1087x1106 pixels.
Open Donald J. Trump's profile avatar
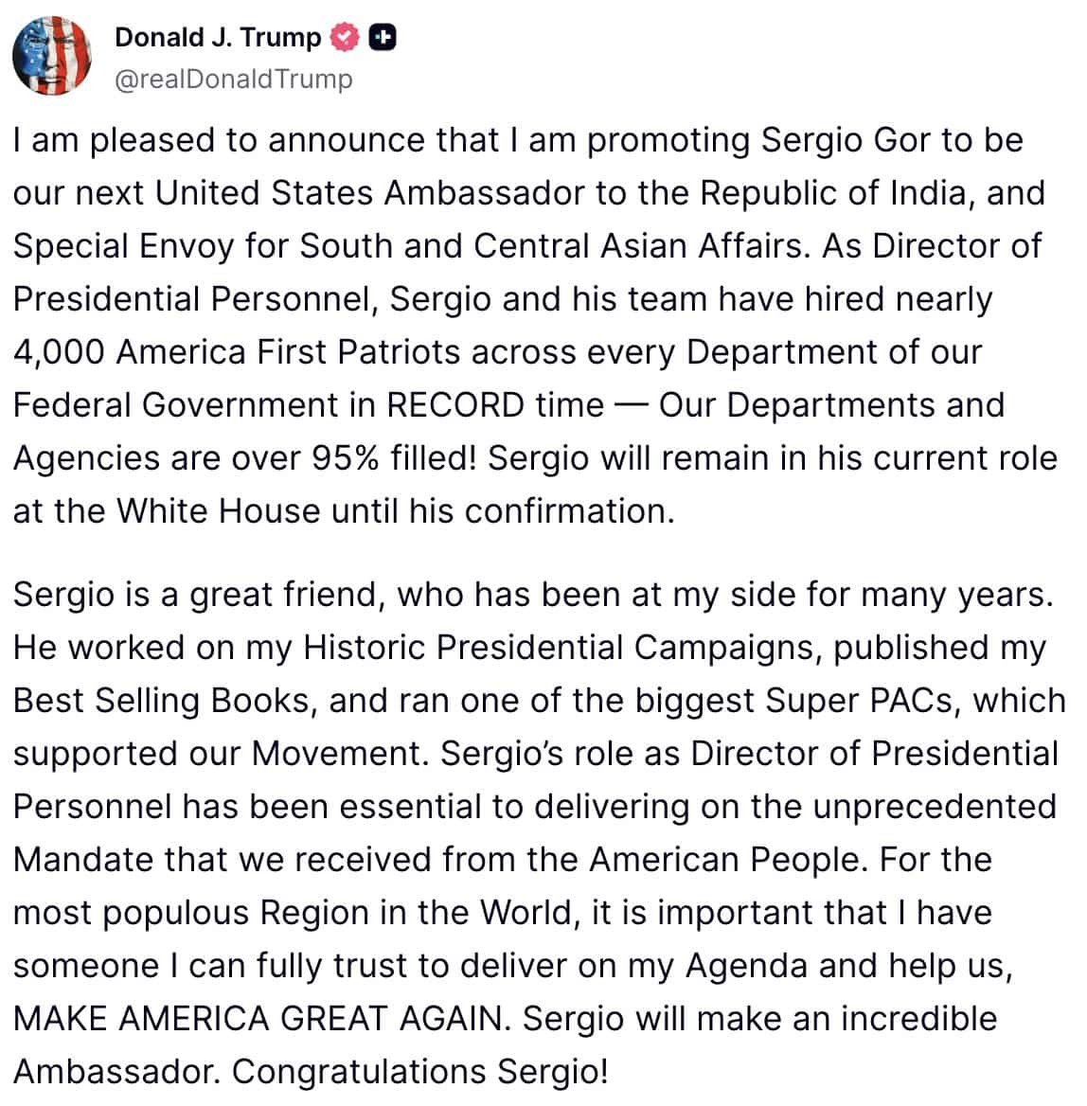[x=51, y=56]
